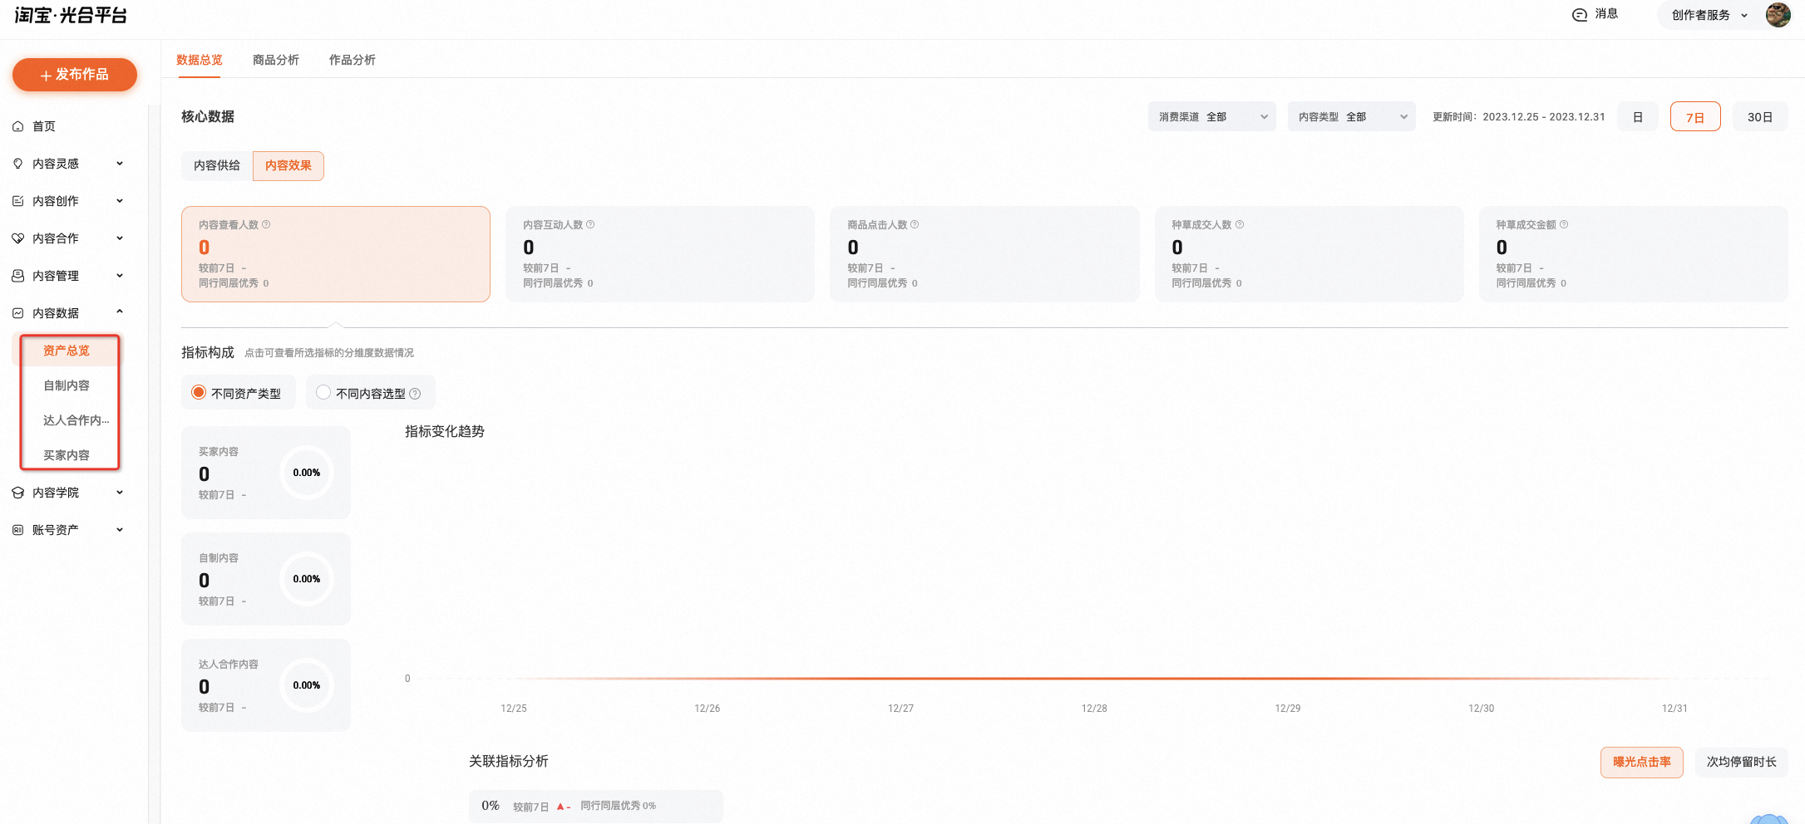Open the 首页 home icon
1805x824 pixels.
17,126
